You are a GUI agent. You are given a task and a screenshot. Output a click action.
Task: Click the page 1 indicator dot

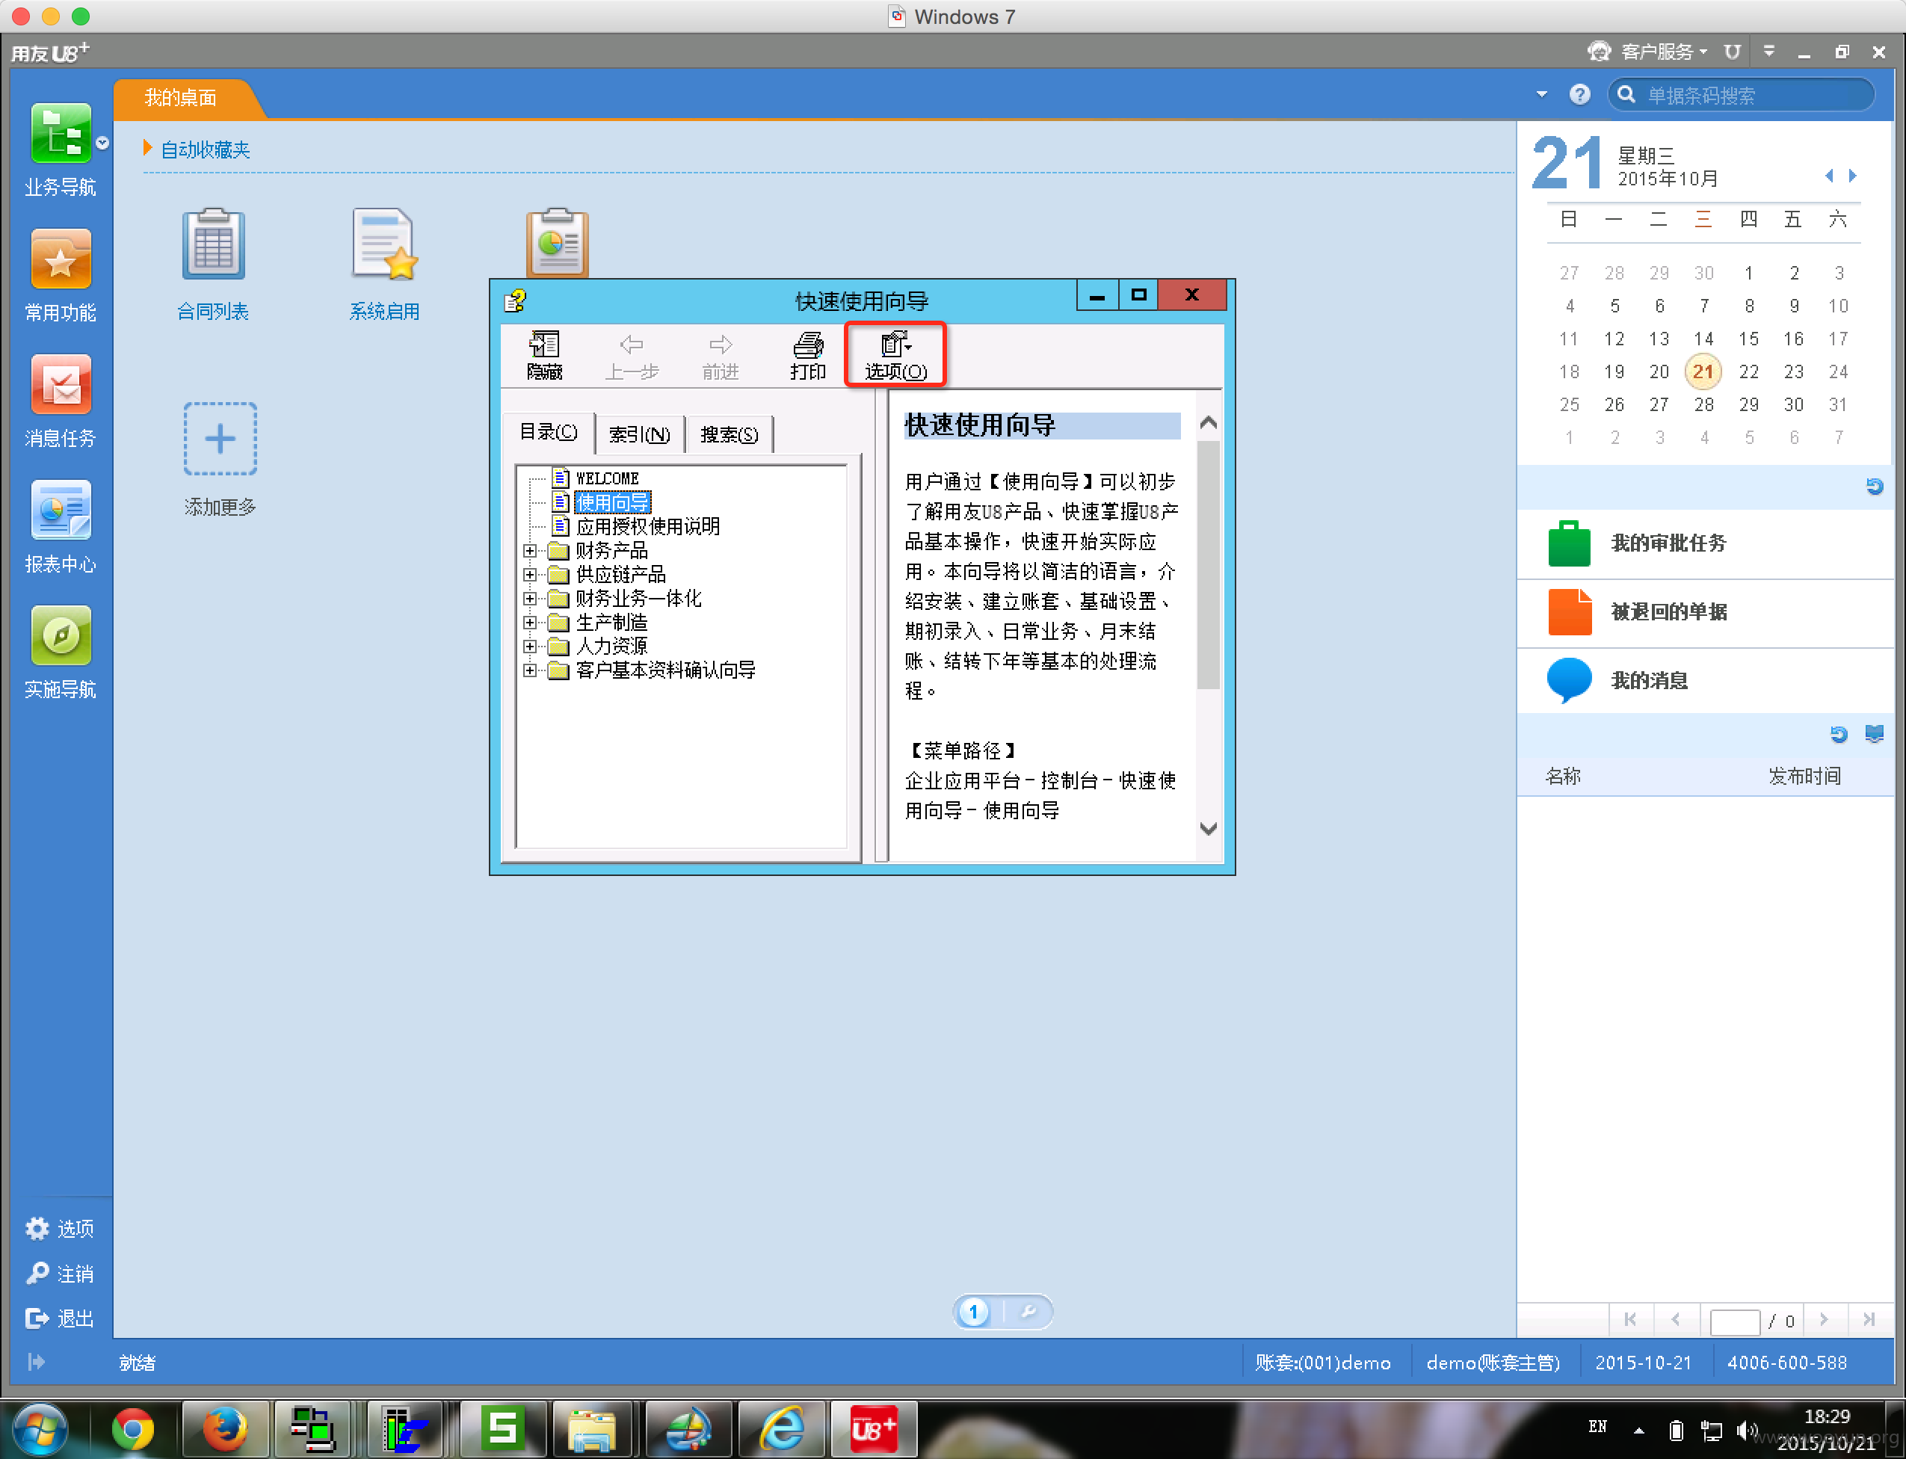click(x=974, y=1313)
